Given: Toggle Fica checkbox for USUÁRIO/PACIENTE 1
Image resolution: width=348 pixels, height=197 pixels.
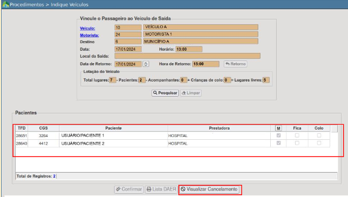Looking at the screenshot, I should (x=297, y=135).
